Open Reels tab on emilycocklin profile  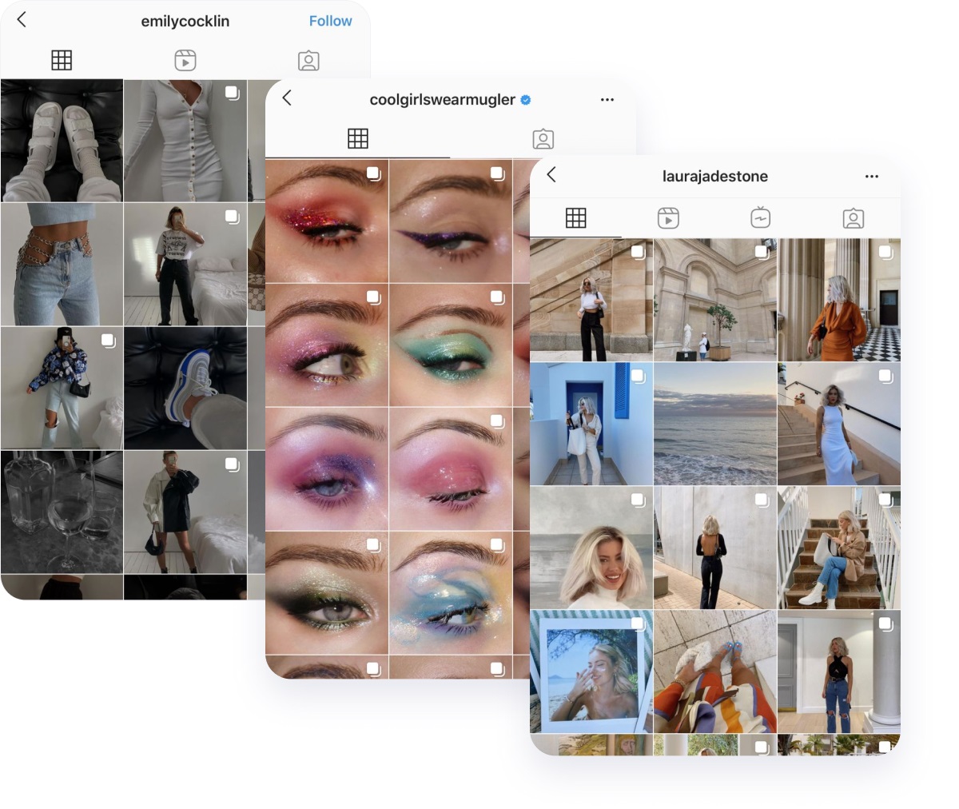tap(185, 60)
